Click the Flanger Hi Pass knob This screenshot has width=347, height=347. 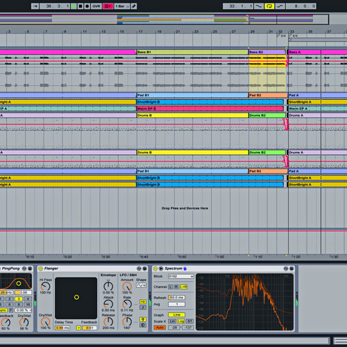tap(46, 287)
